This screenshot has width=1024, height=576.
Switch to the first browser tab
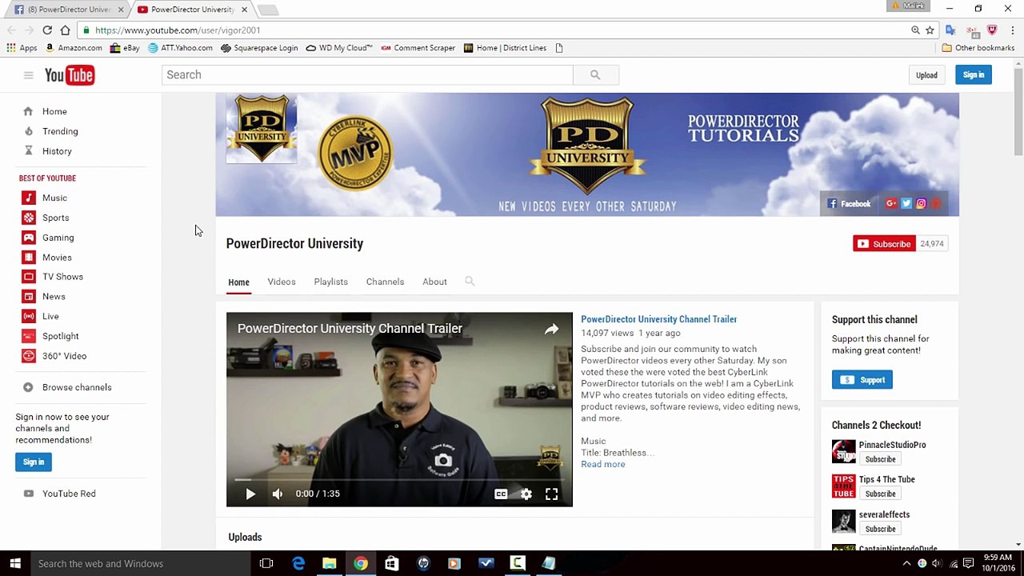click(x=67, y=10)
